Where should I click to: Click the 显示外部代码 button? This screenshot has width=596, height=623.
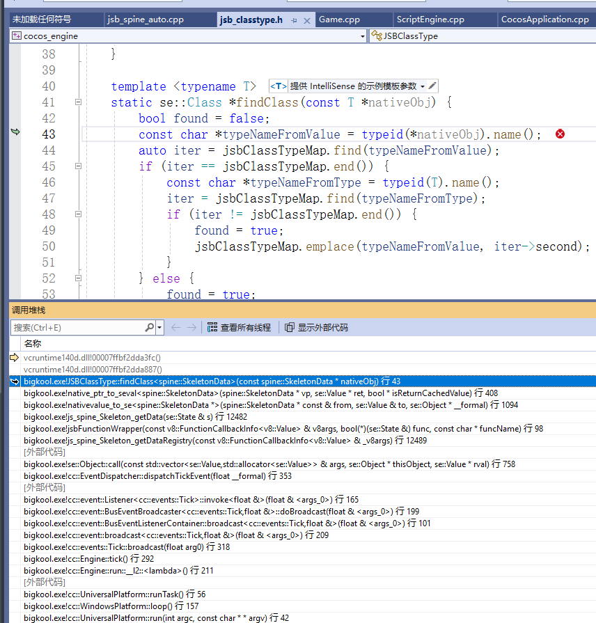pos(316,327)
